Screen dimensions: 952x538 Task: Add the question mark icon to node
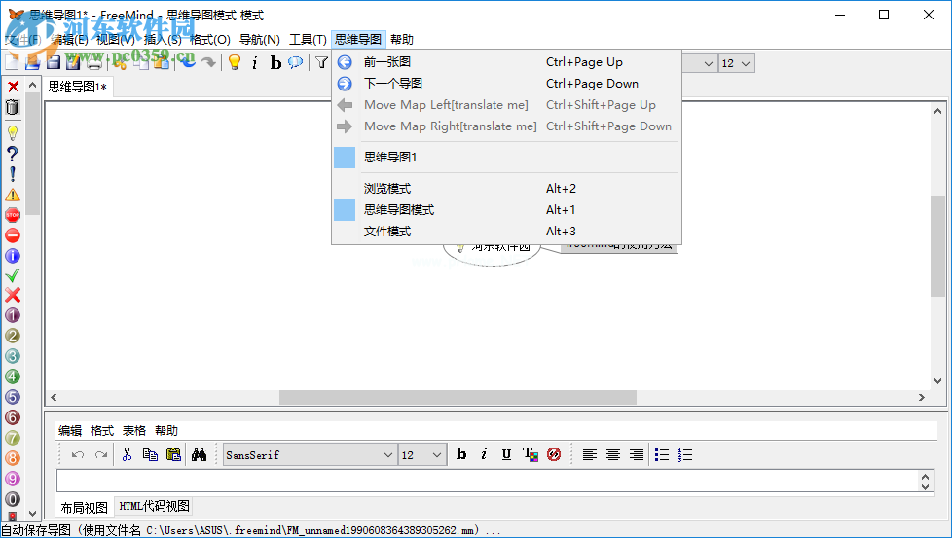[13, 154]
